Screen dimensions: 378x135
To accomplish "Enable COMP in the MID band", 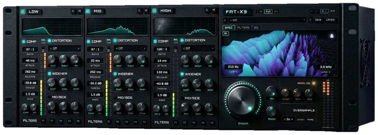I will coord(89,42).
